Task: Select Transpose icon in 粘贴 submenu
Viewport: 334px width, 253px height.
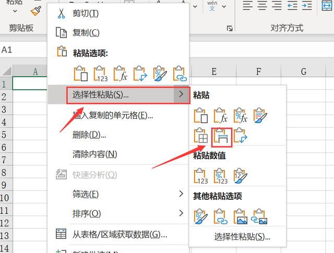Action: click(240, 136)
